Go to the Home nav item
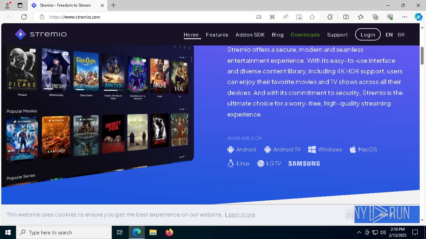 tap(191, 35)
